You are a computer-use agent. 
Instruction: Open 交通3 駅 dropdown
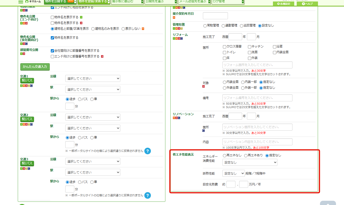pyautogui.click(x=93, y=172)
